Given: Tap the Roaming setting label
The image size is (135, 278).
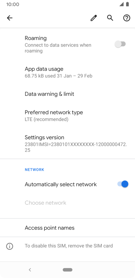Looking at the screenshot, I should coord(36,38).
